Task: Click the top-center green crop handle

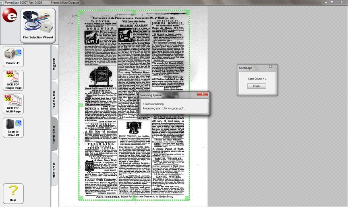Action: click(x=135, y=12)
